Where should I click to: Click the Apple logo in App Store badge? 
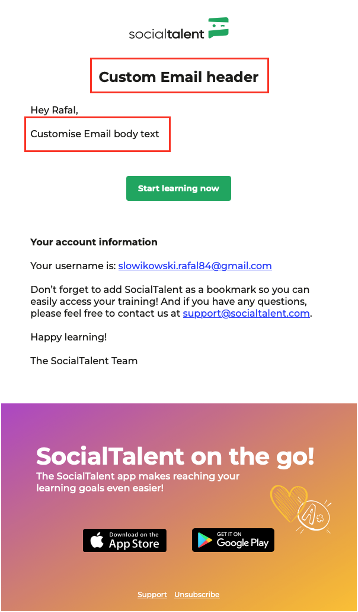tap(97, 541)
